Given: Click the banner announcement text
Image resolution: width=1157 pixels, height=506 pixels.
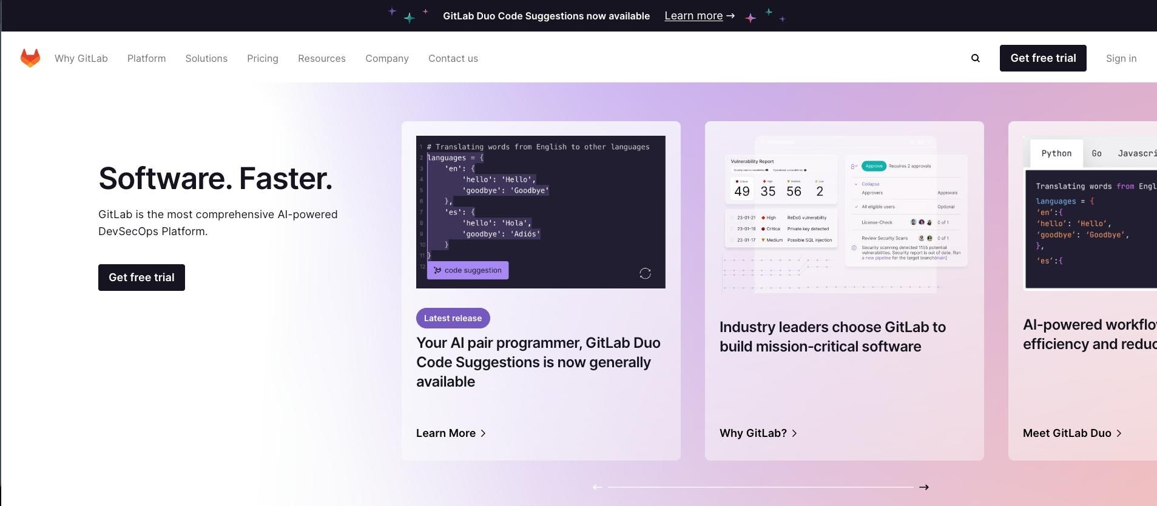Looking at the screenshot, I should pyautogui.click(x=546, y=16).
